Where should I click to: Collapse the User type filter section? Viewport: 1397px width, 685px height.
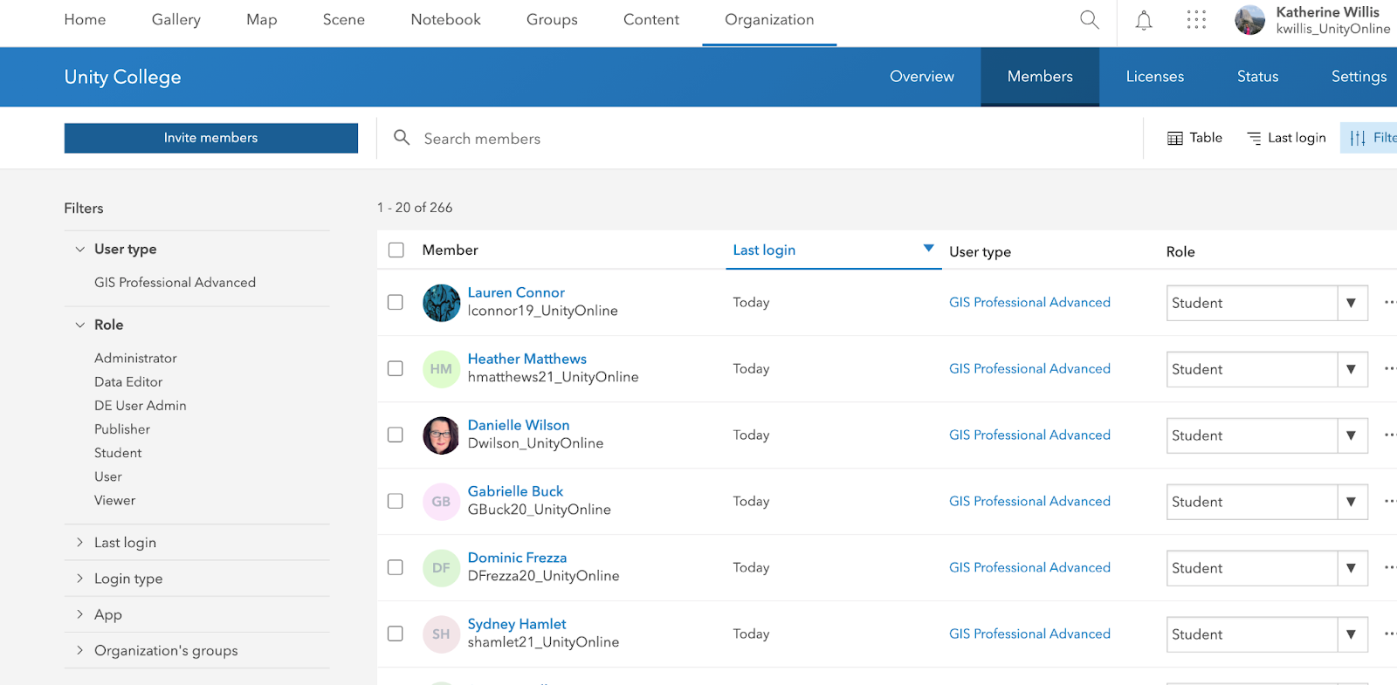point(80,250)
